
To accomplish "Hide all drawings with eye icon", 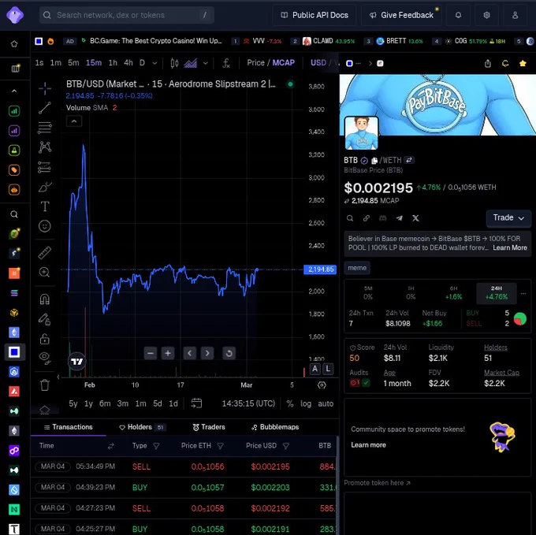I will 45,358.
